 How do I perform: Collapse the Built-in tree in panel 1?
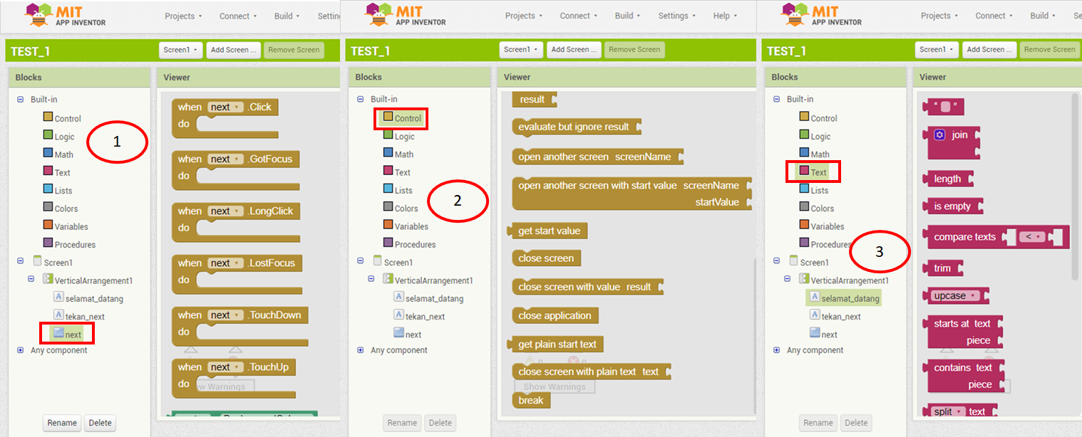[21, 100]
